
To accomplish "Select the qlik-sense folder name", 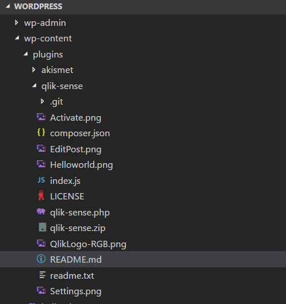I will pos(62,86).
